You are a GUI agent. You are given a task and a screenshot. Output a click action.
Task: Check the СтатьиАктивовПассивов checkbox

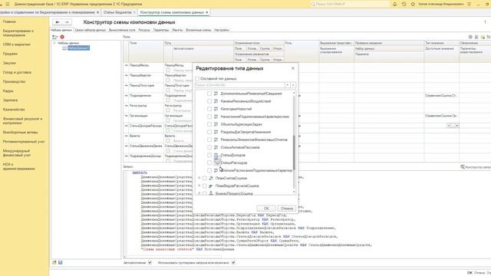(209, 147)
